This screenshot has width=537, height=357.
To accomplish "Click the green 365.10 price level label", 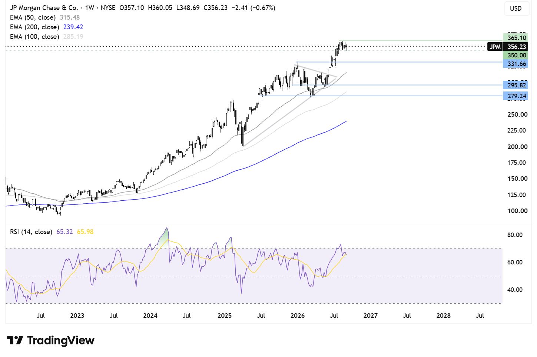I will pyautogui.click(x=516, y=38).
